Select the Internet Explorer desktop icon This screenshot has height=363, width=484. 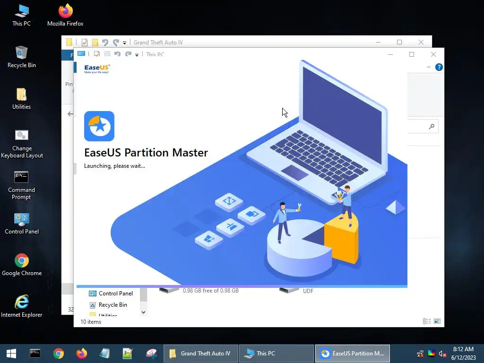click(22, 306)
